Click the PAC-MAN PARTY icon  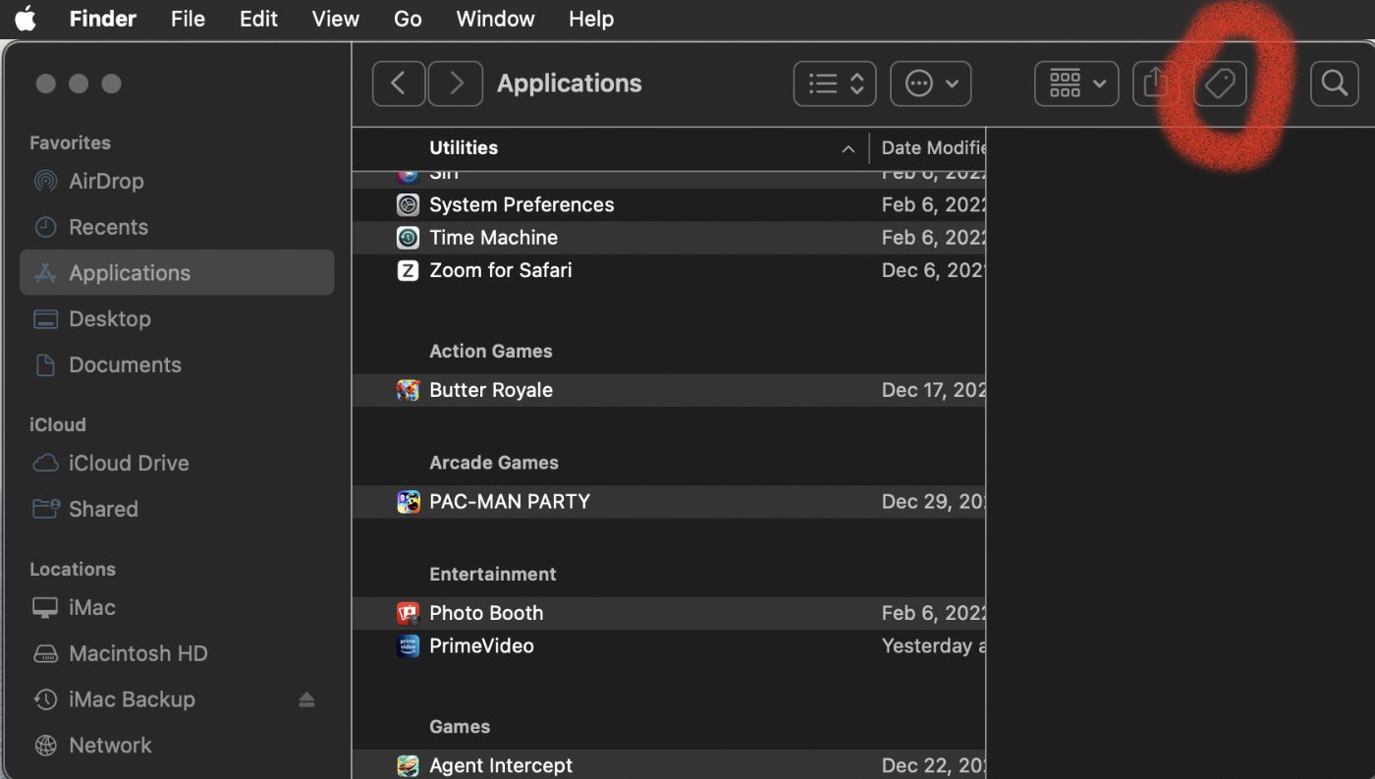coord(408,502)
